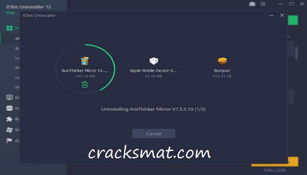Click the Enter Code link

[275, 170]
